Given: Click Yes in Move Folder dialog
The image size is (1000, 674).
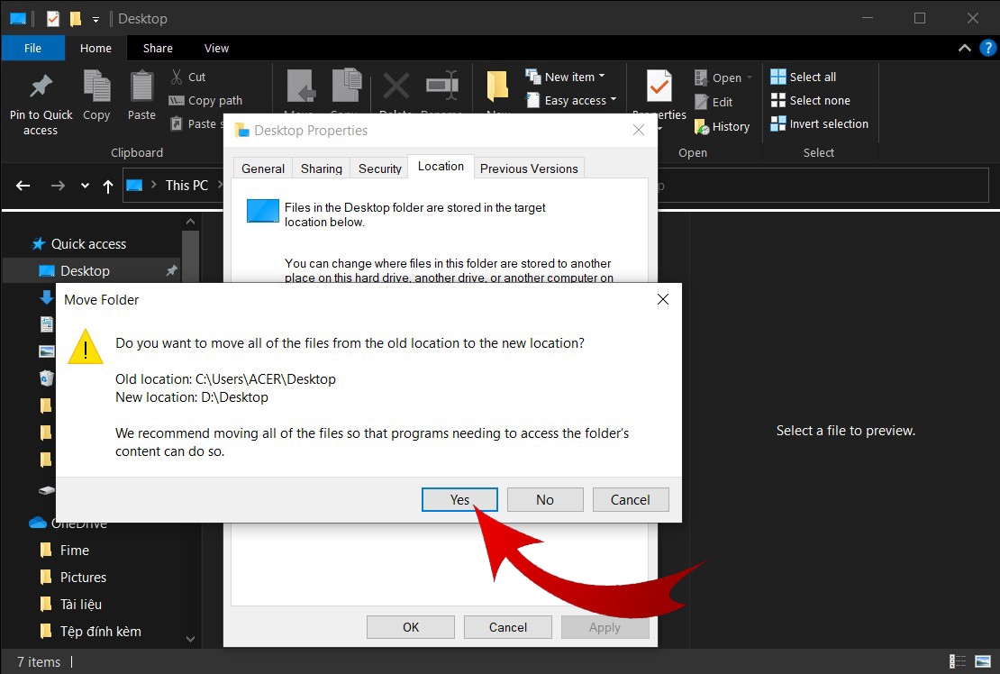Looking at the screenshot, I should 459,500.
